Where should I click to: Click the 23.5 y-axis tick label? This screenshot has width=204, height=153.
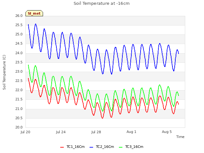point(19,62)
